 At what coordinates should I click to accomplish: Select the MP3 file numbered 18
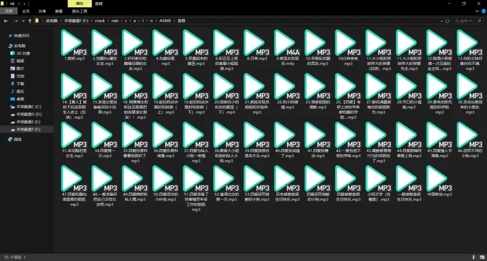tap(135, 96)
